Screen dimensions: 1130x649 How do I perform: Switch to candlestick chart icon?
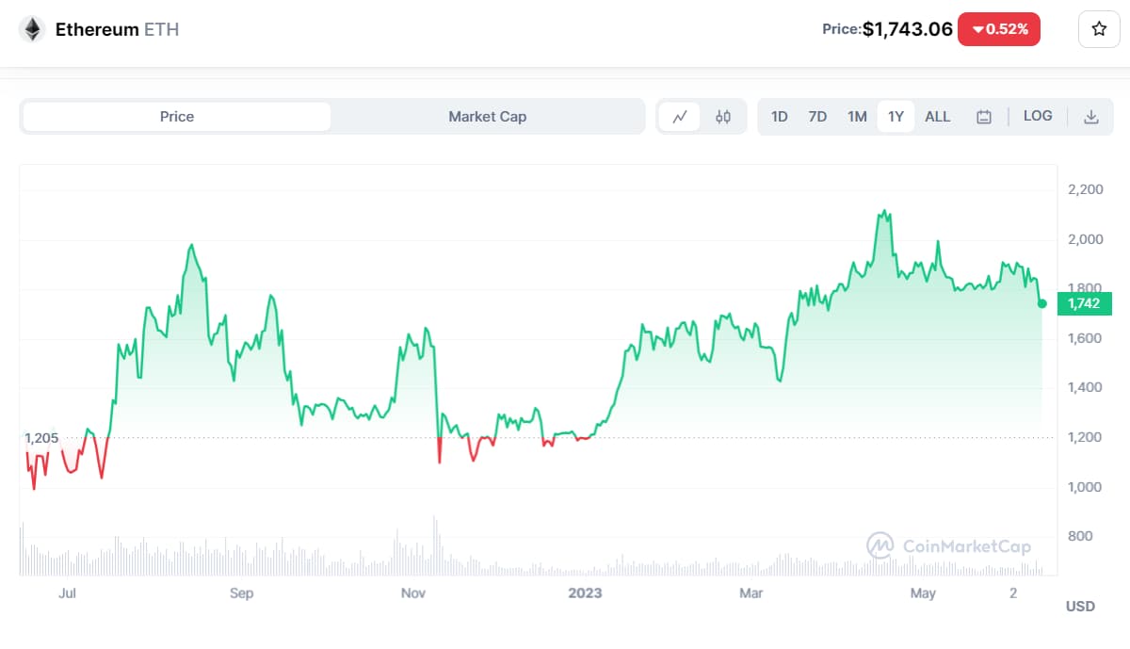tap(723, 117)
